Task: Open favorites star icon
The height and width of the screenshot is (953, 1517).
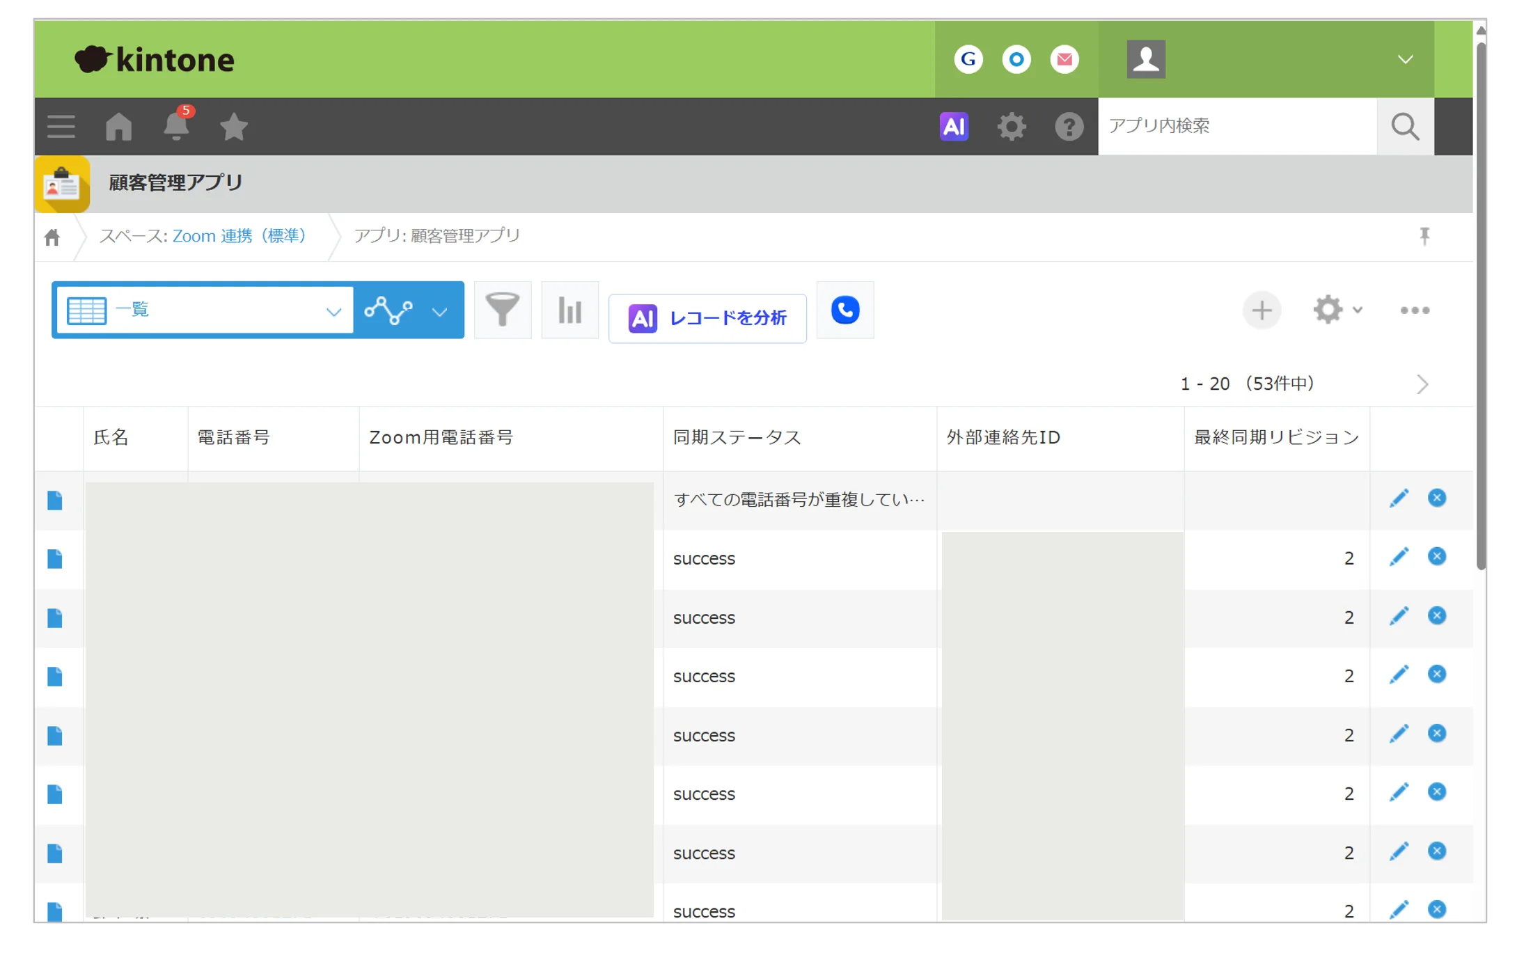Action: pos(234,127)
